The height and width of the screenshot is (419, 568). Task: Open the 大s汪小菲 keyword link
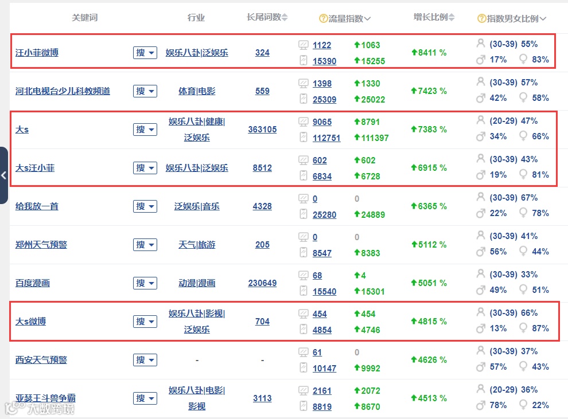tap(35, 168)
